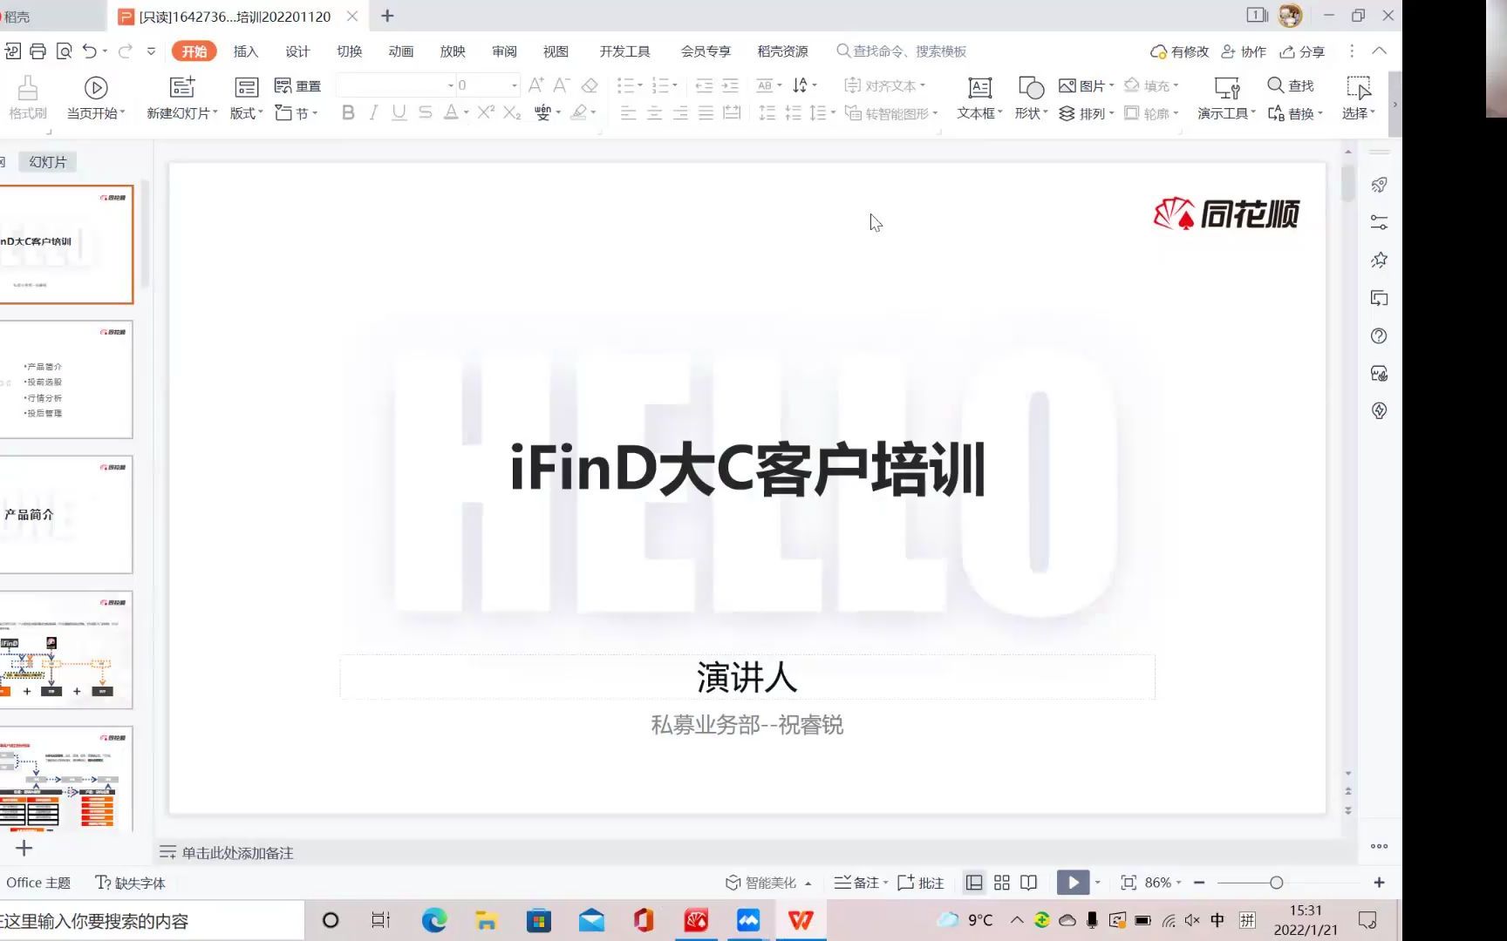The width and height of the screenshot is (1507, 941).
Task: Start slideshow from current page (当页开始)
Action: [96, 97]
